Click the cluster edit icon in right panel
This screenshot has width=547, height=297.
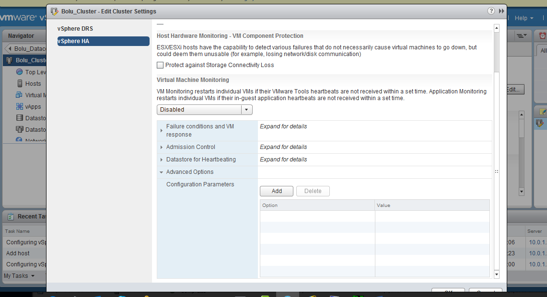click(540, 123)
